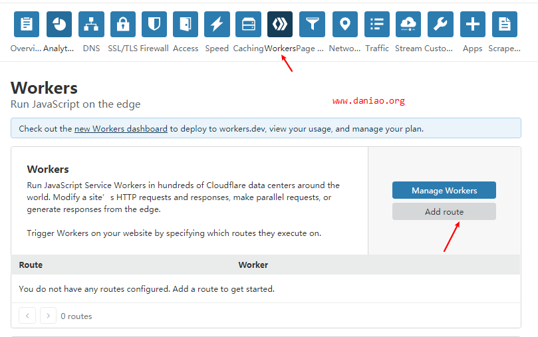Open the Speed lightning bolt icon
538x337 pixels.
217,25
